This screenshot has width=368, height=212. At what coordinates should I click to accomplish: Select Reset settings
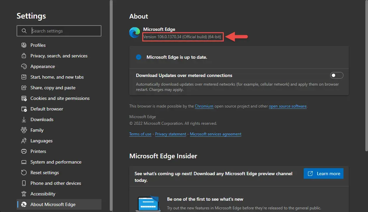[59, 173]
